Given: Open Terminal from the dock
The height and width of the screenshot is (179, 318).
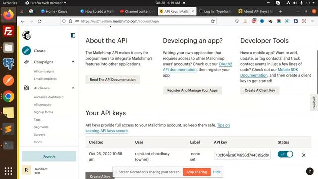Looking at the screenshot, I should (8, 145).
